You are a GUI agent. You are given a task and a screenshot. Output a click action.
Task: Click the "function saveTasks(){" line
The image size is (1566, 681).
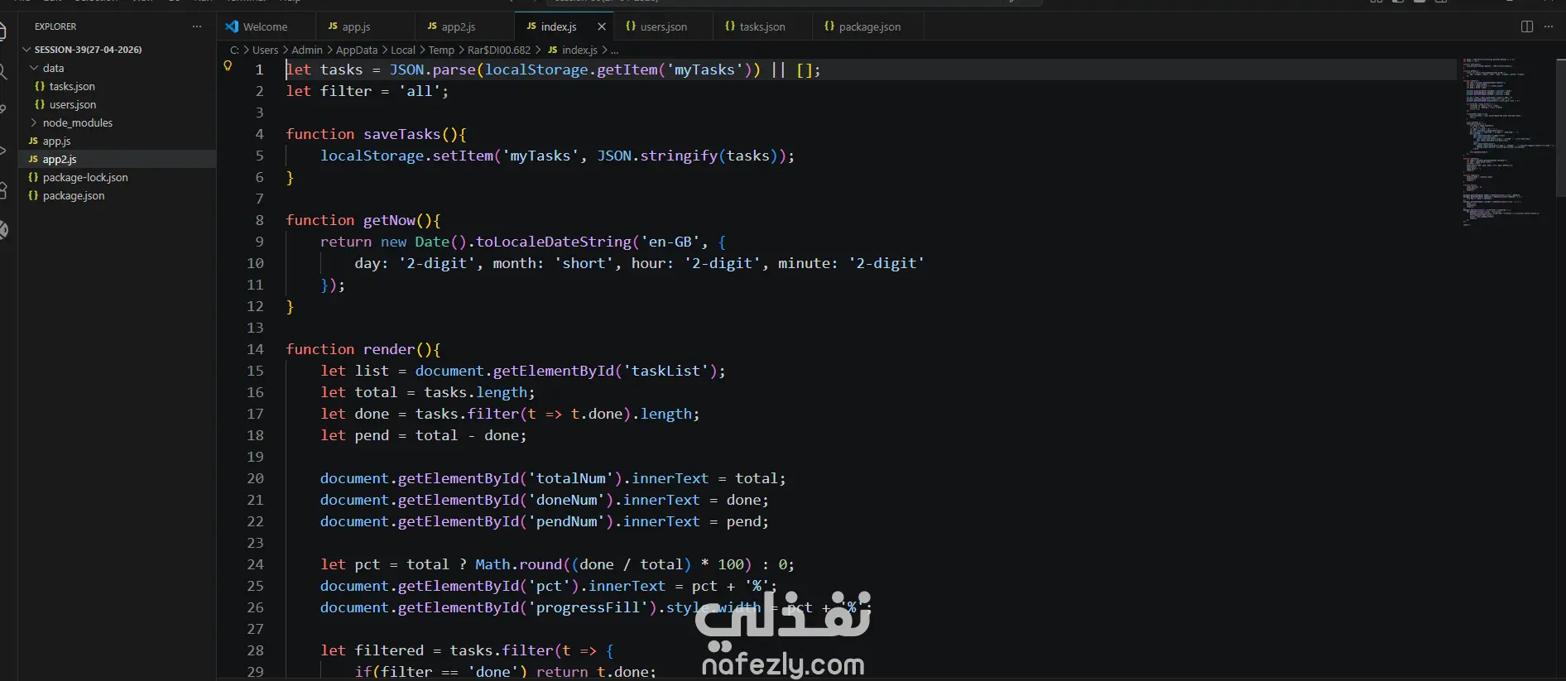[x=376, y=134]
